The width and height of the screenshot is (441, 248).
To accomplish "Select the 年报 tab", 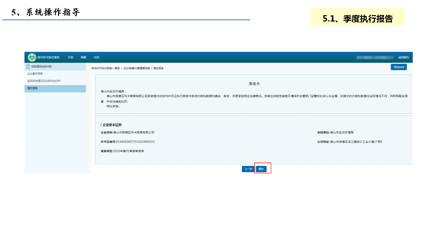I will click(96, 58).
